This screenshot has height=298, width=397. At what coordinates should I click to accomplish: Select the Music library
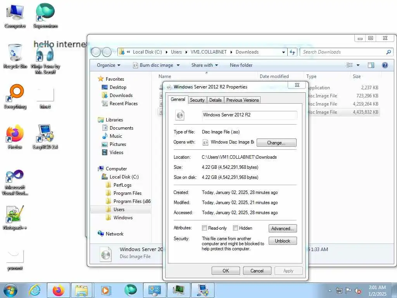coord(112,136)
